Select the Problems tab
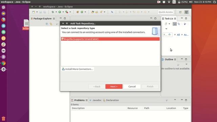This screenshot has height=122, width=217. (x=79, y=100)
